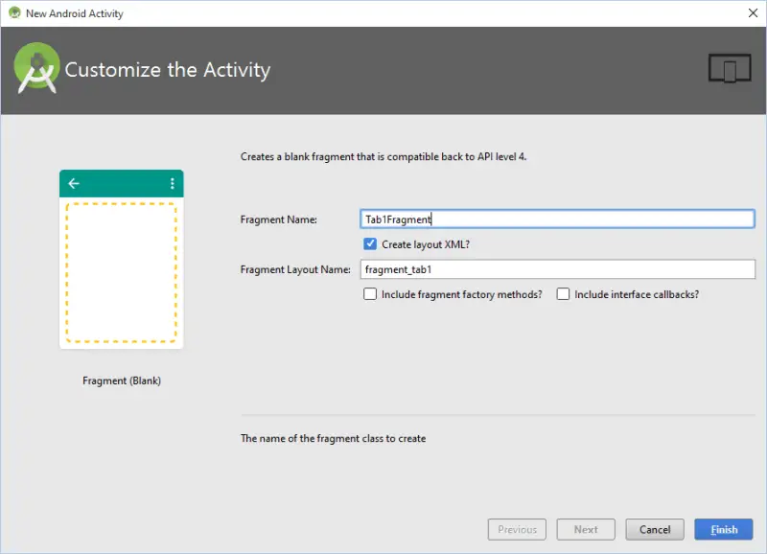
Task: Click inside the Fragment Name input field
Action: [x=556, y=219]
